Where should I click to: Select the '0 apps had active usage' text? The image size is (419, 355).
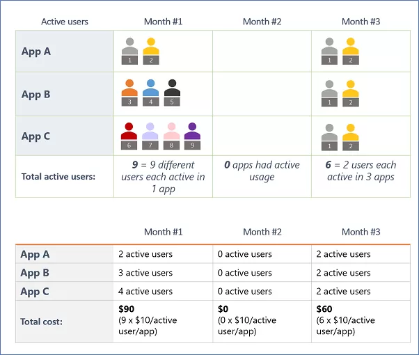[x=262, y=171]
